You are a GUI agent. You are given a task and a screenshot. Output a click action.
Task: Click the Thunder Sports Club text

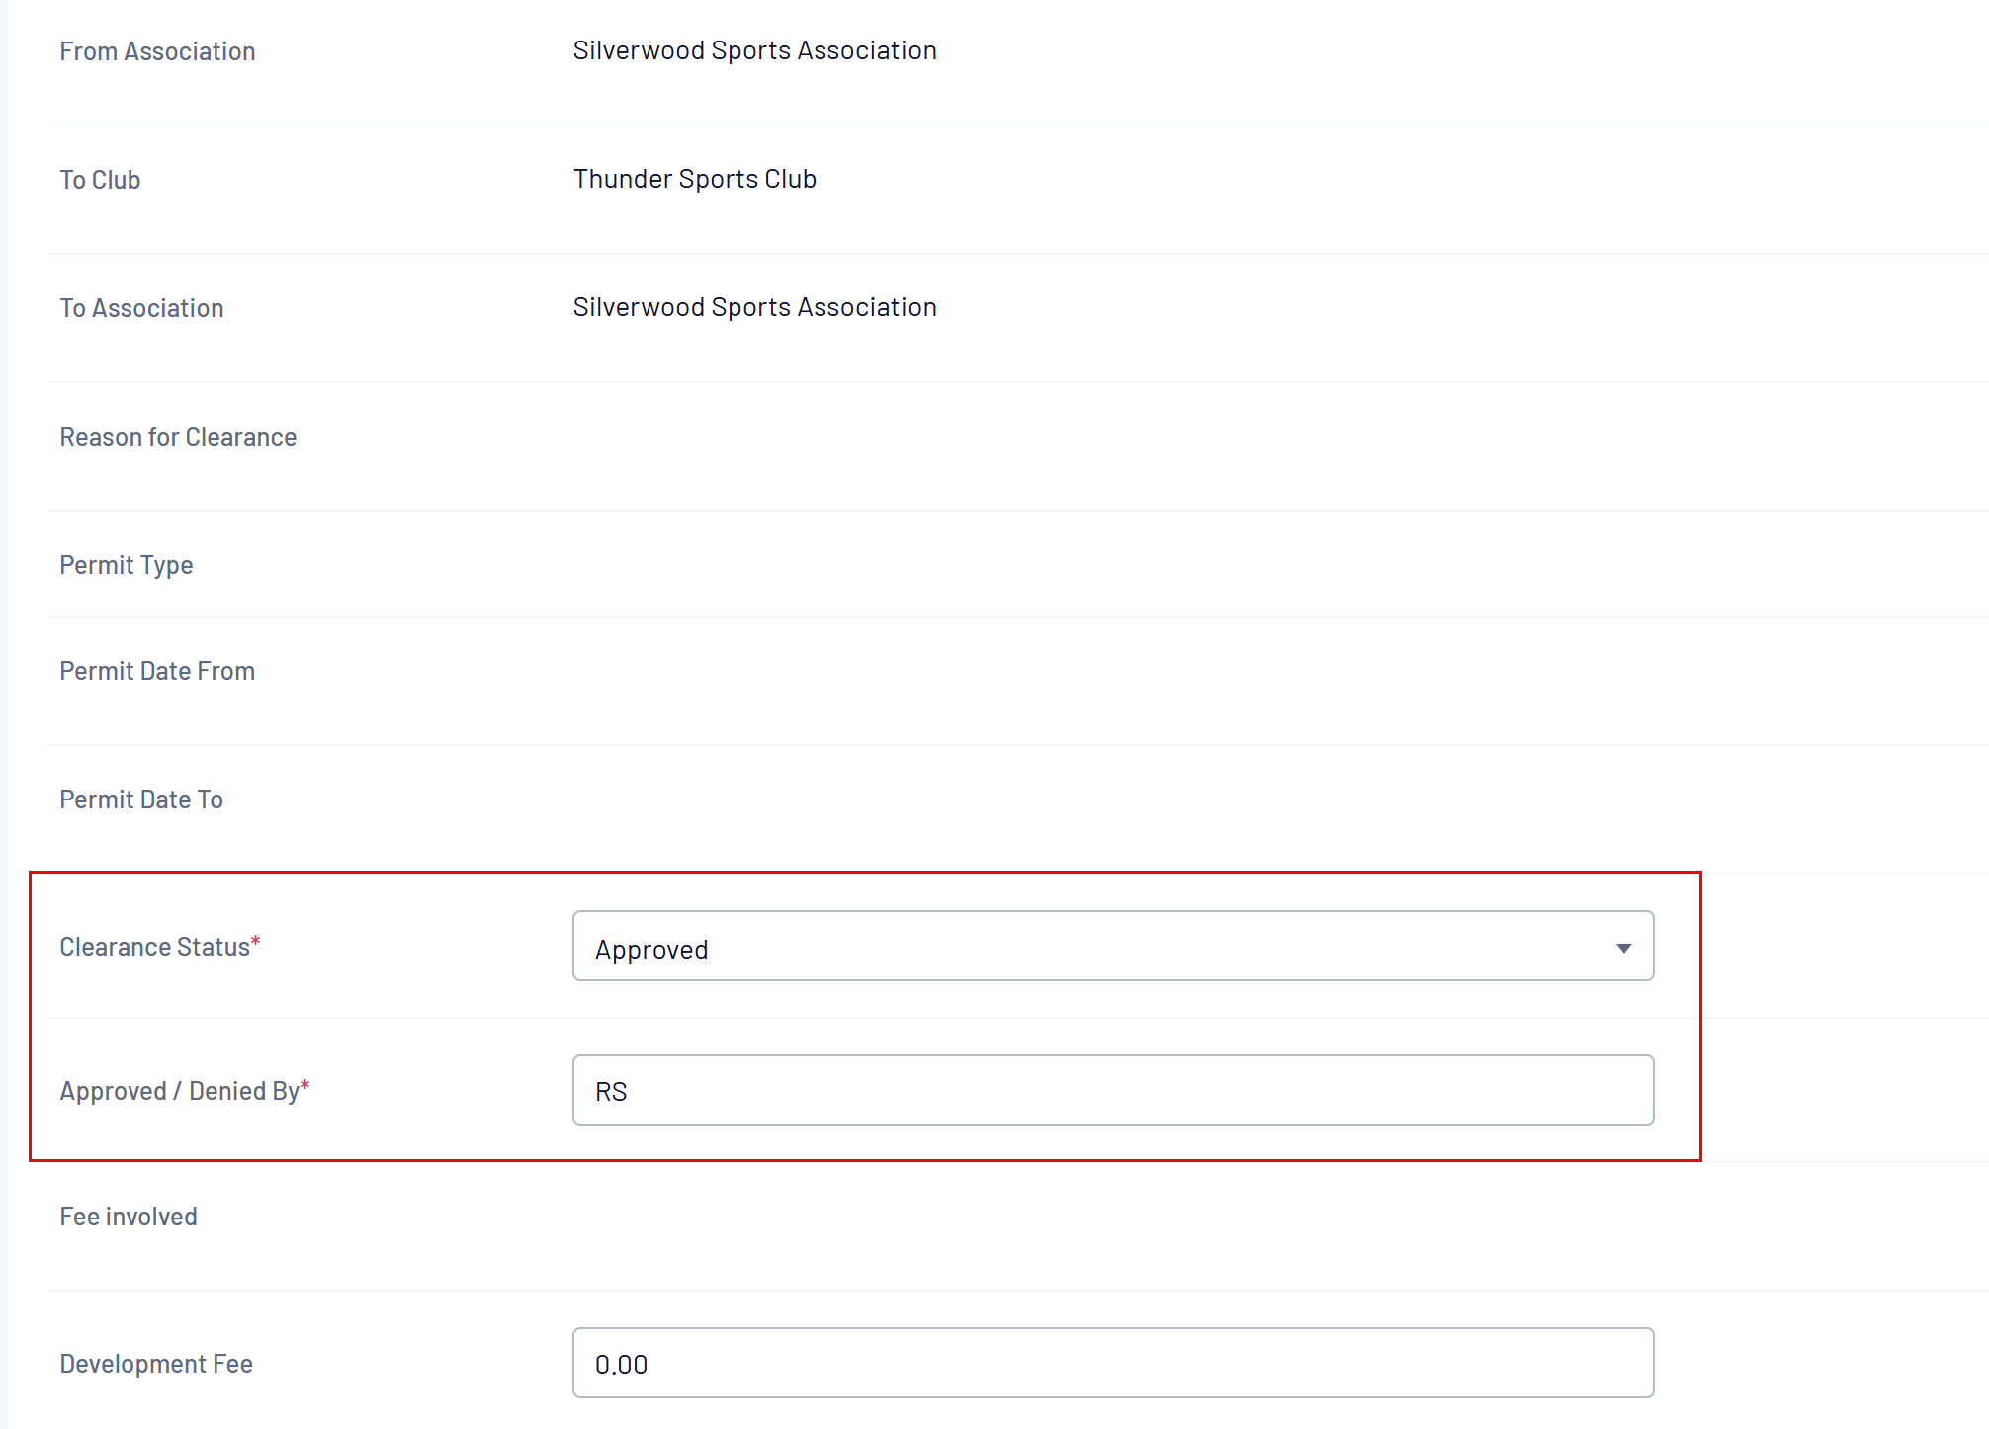click(694, 179)
